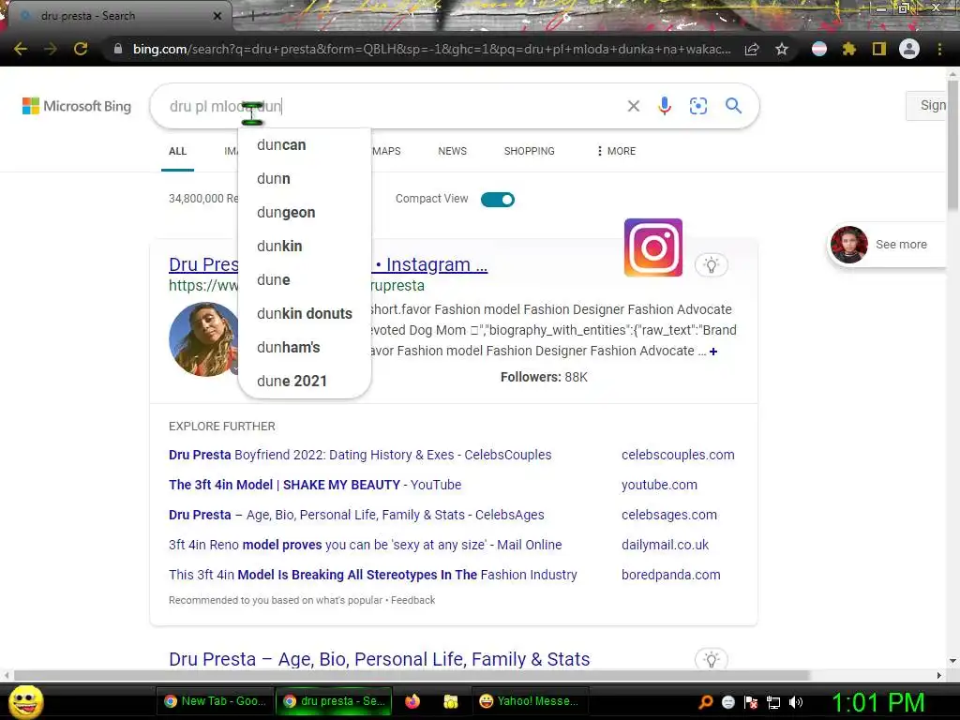Click the share page icon in address bar
Screen dimensions: 960x720
click(752, 49)
